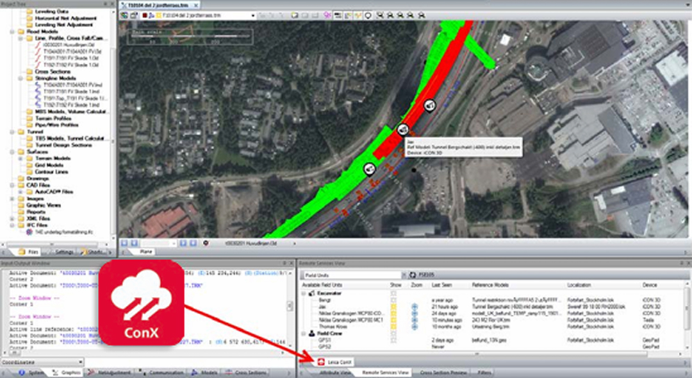This screenshot has height=378, width=692.
Task: Toggle Show checkbox for GPS1
Action: [395, 341]
